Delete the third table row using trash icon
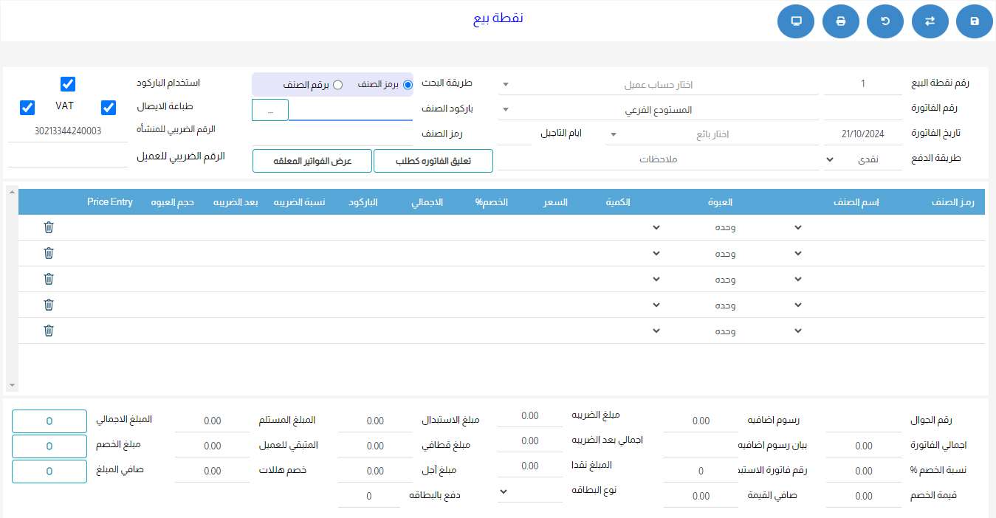This screenshot has height=518, width=996. tap(49, 279)
